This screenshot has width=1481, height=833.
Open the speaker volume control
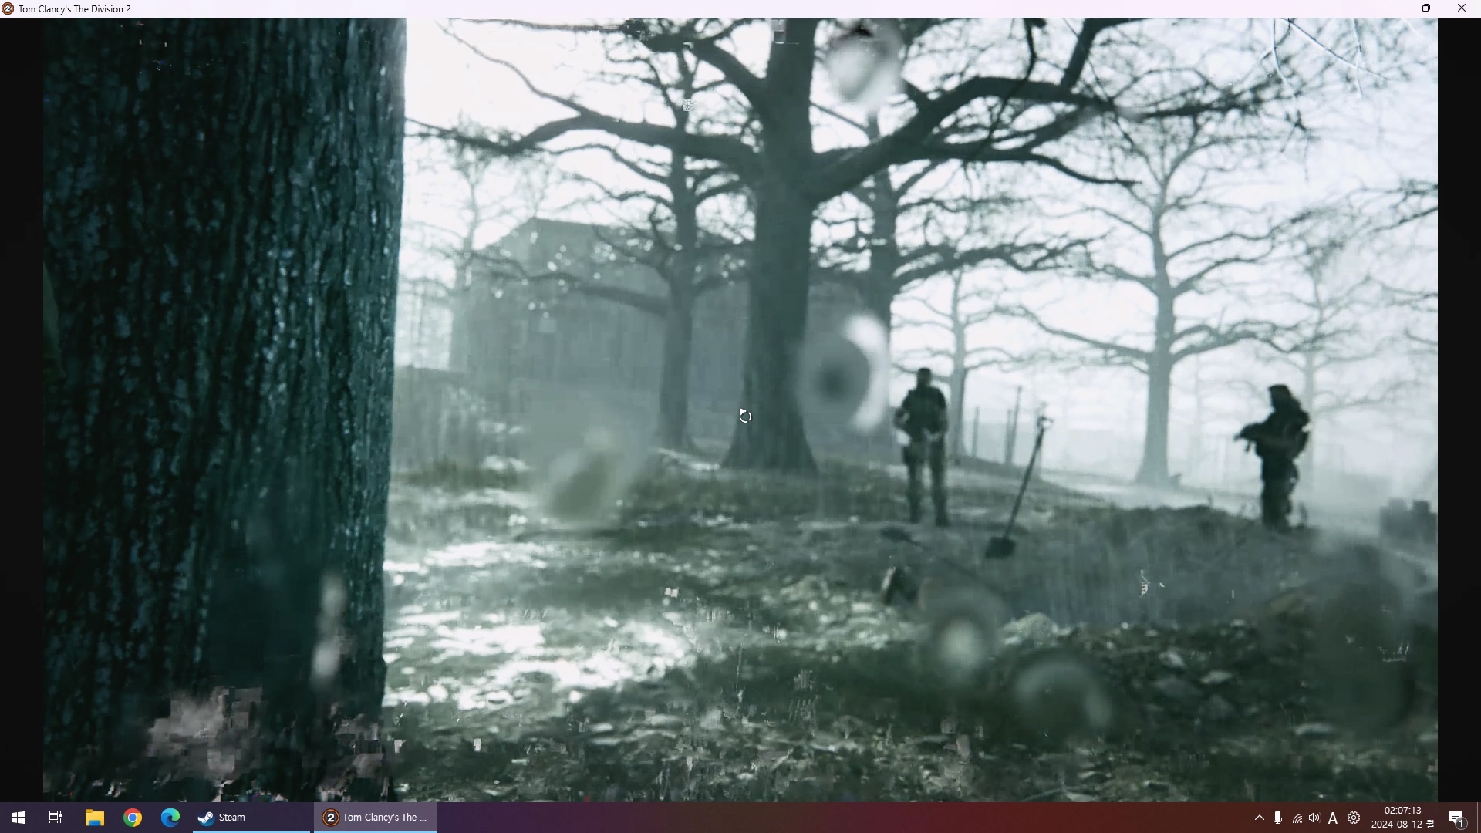1314,818
